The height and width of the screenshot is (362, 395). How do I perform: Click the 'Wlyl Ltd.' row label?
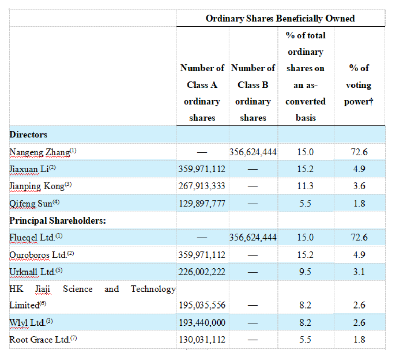coord(28,323)
